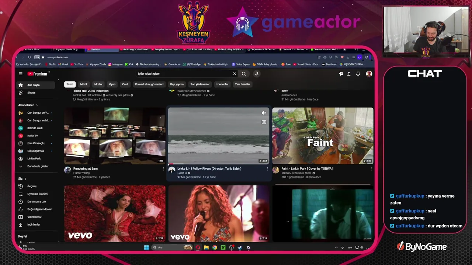Select the Tümü filter chip

click(x=70, y=84)
